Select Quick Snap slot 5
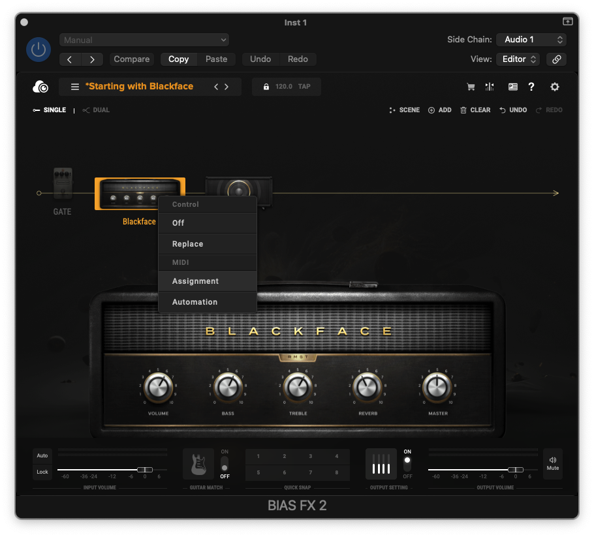594x537 pixels. pyautogui.click(x=258, y=472)
